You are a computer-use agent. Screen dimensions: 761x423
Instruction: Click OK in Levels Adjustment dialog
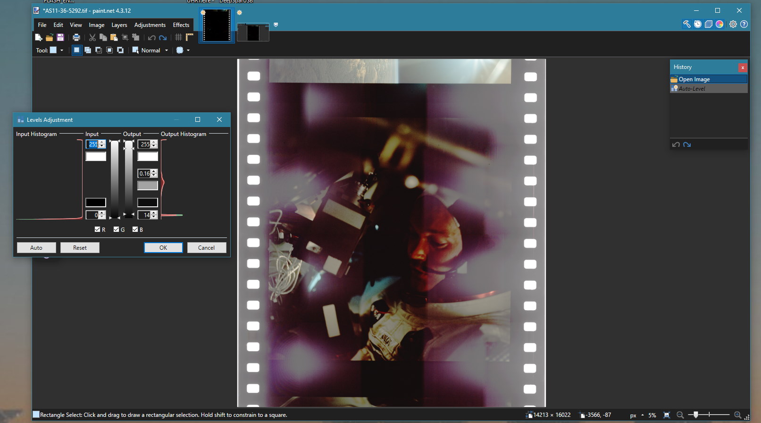163,247
